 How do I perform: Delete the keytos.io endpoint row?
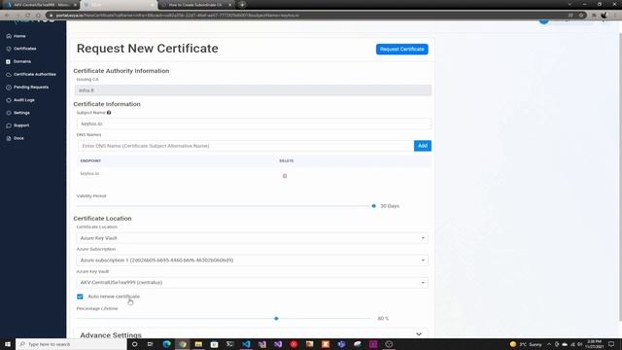(285, 176)
